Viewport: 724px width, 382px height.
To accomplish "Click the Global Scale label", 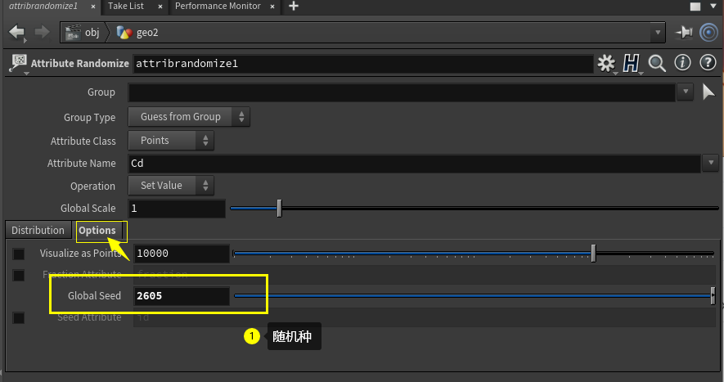I will [x=88, y=209].
